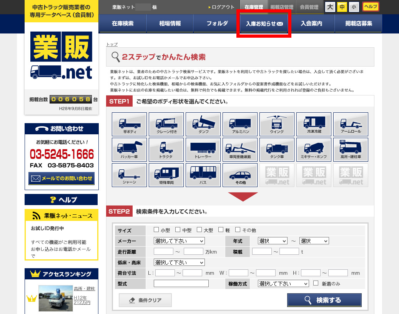Image resolution: width=399 pixels, height=314 pixels.
Task: Open the 業販ネット・ニュース news header
Action: [62, 215]
